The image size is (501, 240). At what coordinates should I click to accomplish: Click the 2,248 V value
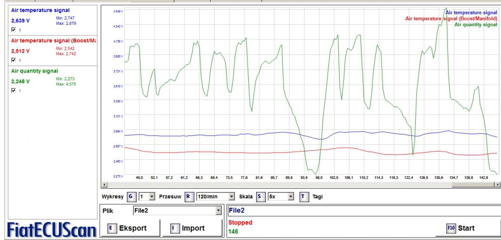21,81
